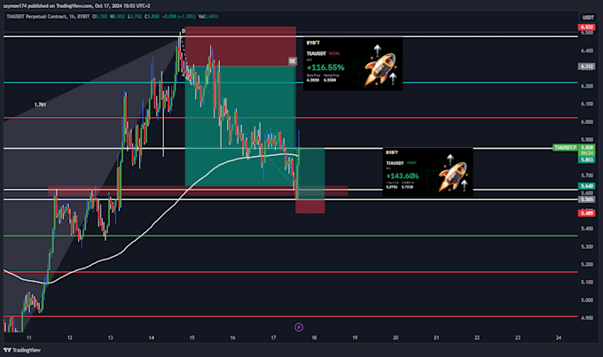603x357 pixels.
Task: Click the +1.70% price change text
Action: coord(187,17)
